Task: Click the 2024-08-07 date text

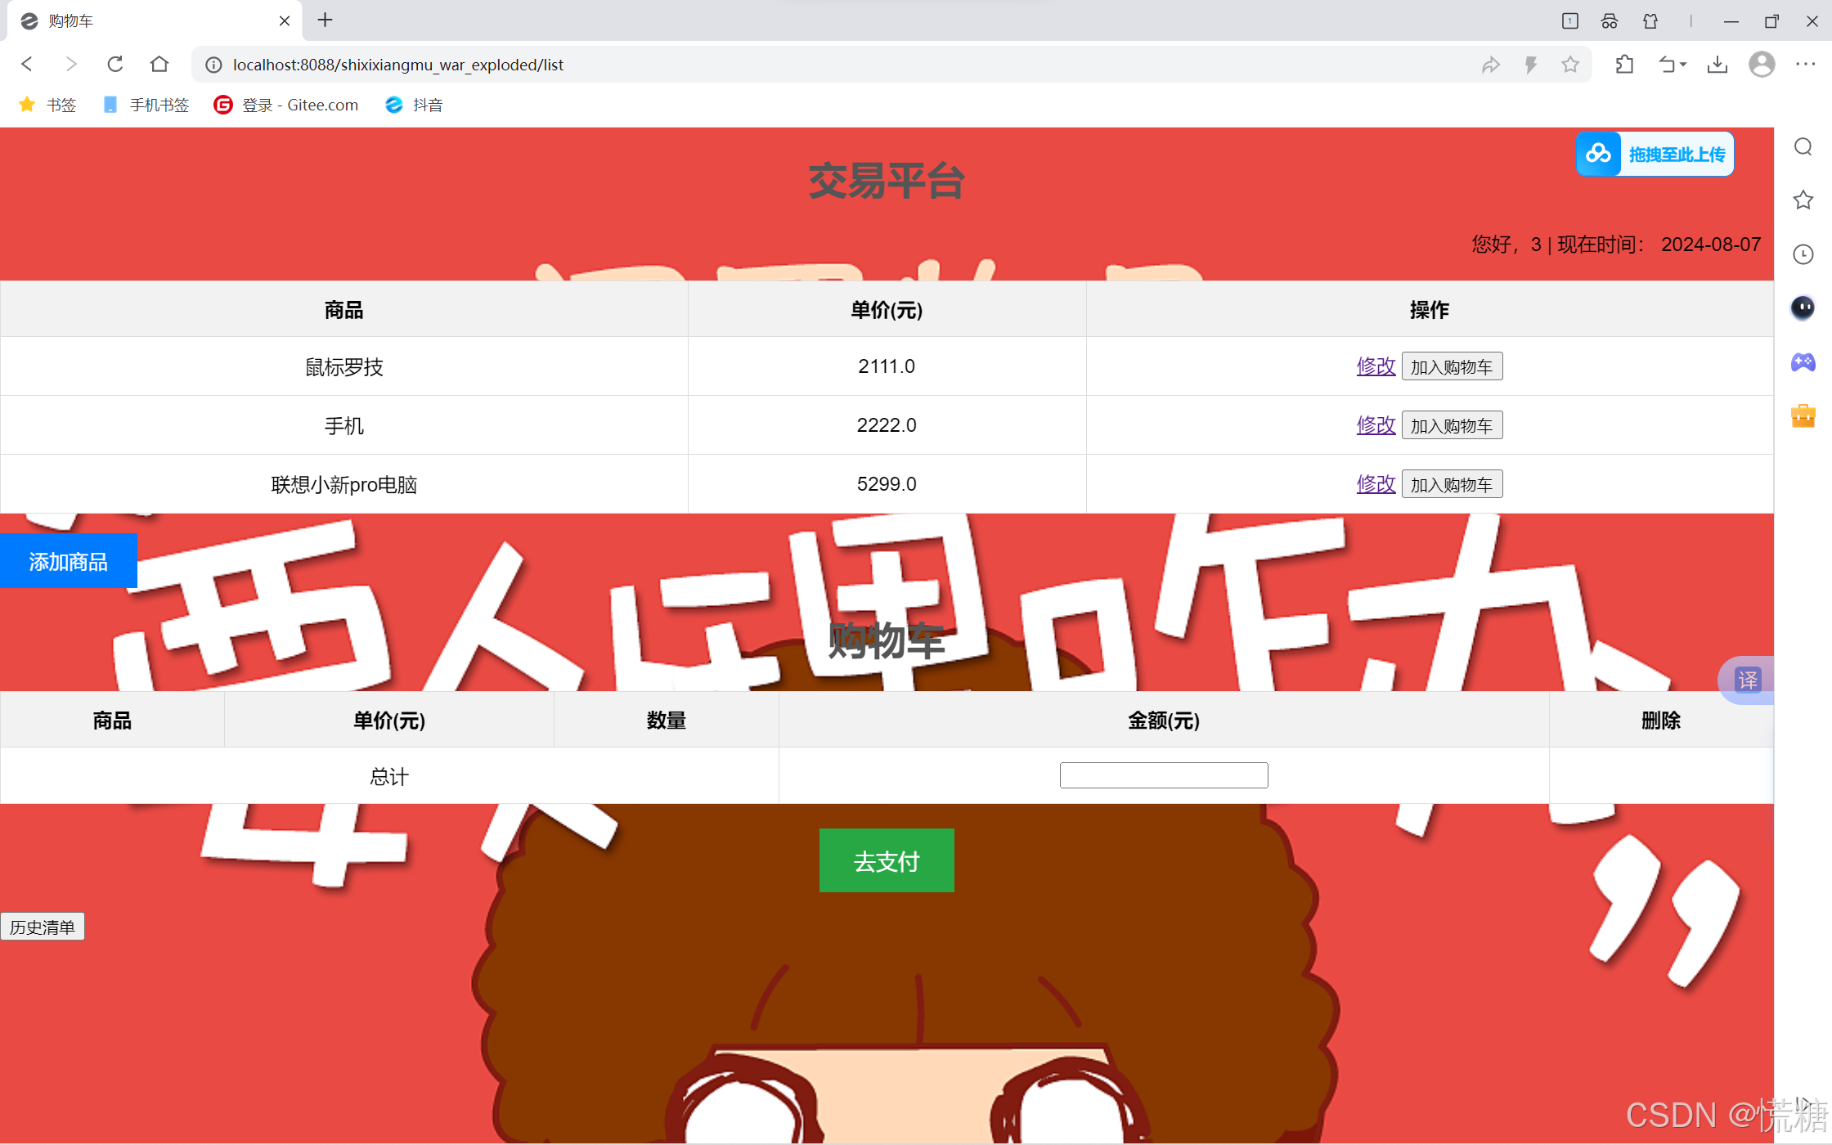Action: click(1711, 245)
